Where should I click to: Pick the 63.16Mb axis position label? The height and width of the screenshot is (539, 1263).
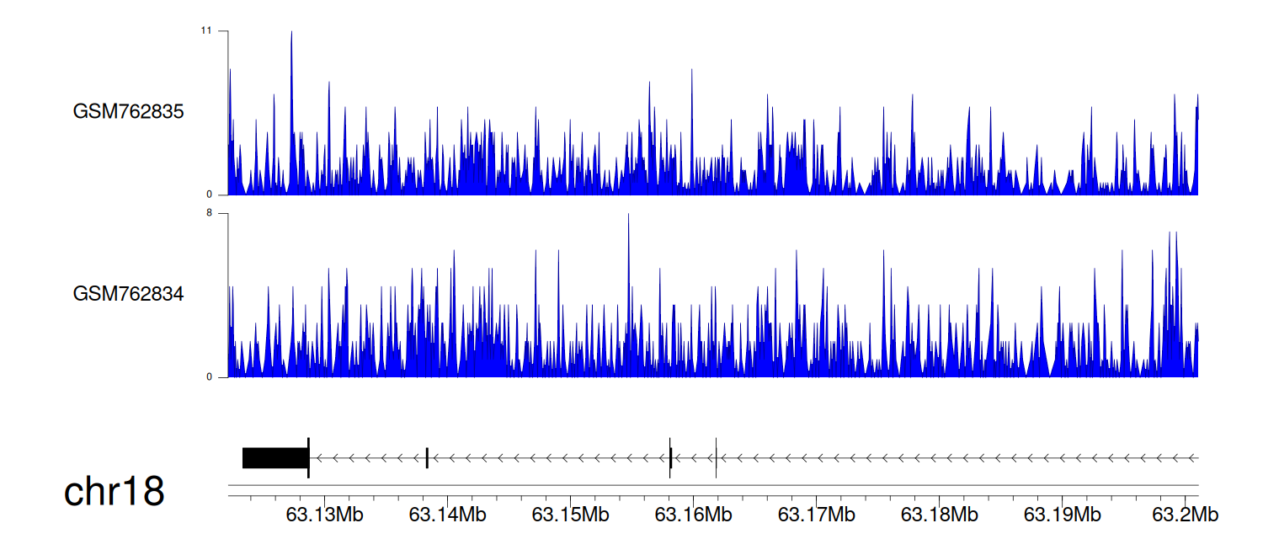click(x=693, y=514)
